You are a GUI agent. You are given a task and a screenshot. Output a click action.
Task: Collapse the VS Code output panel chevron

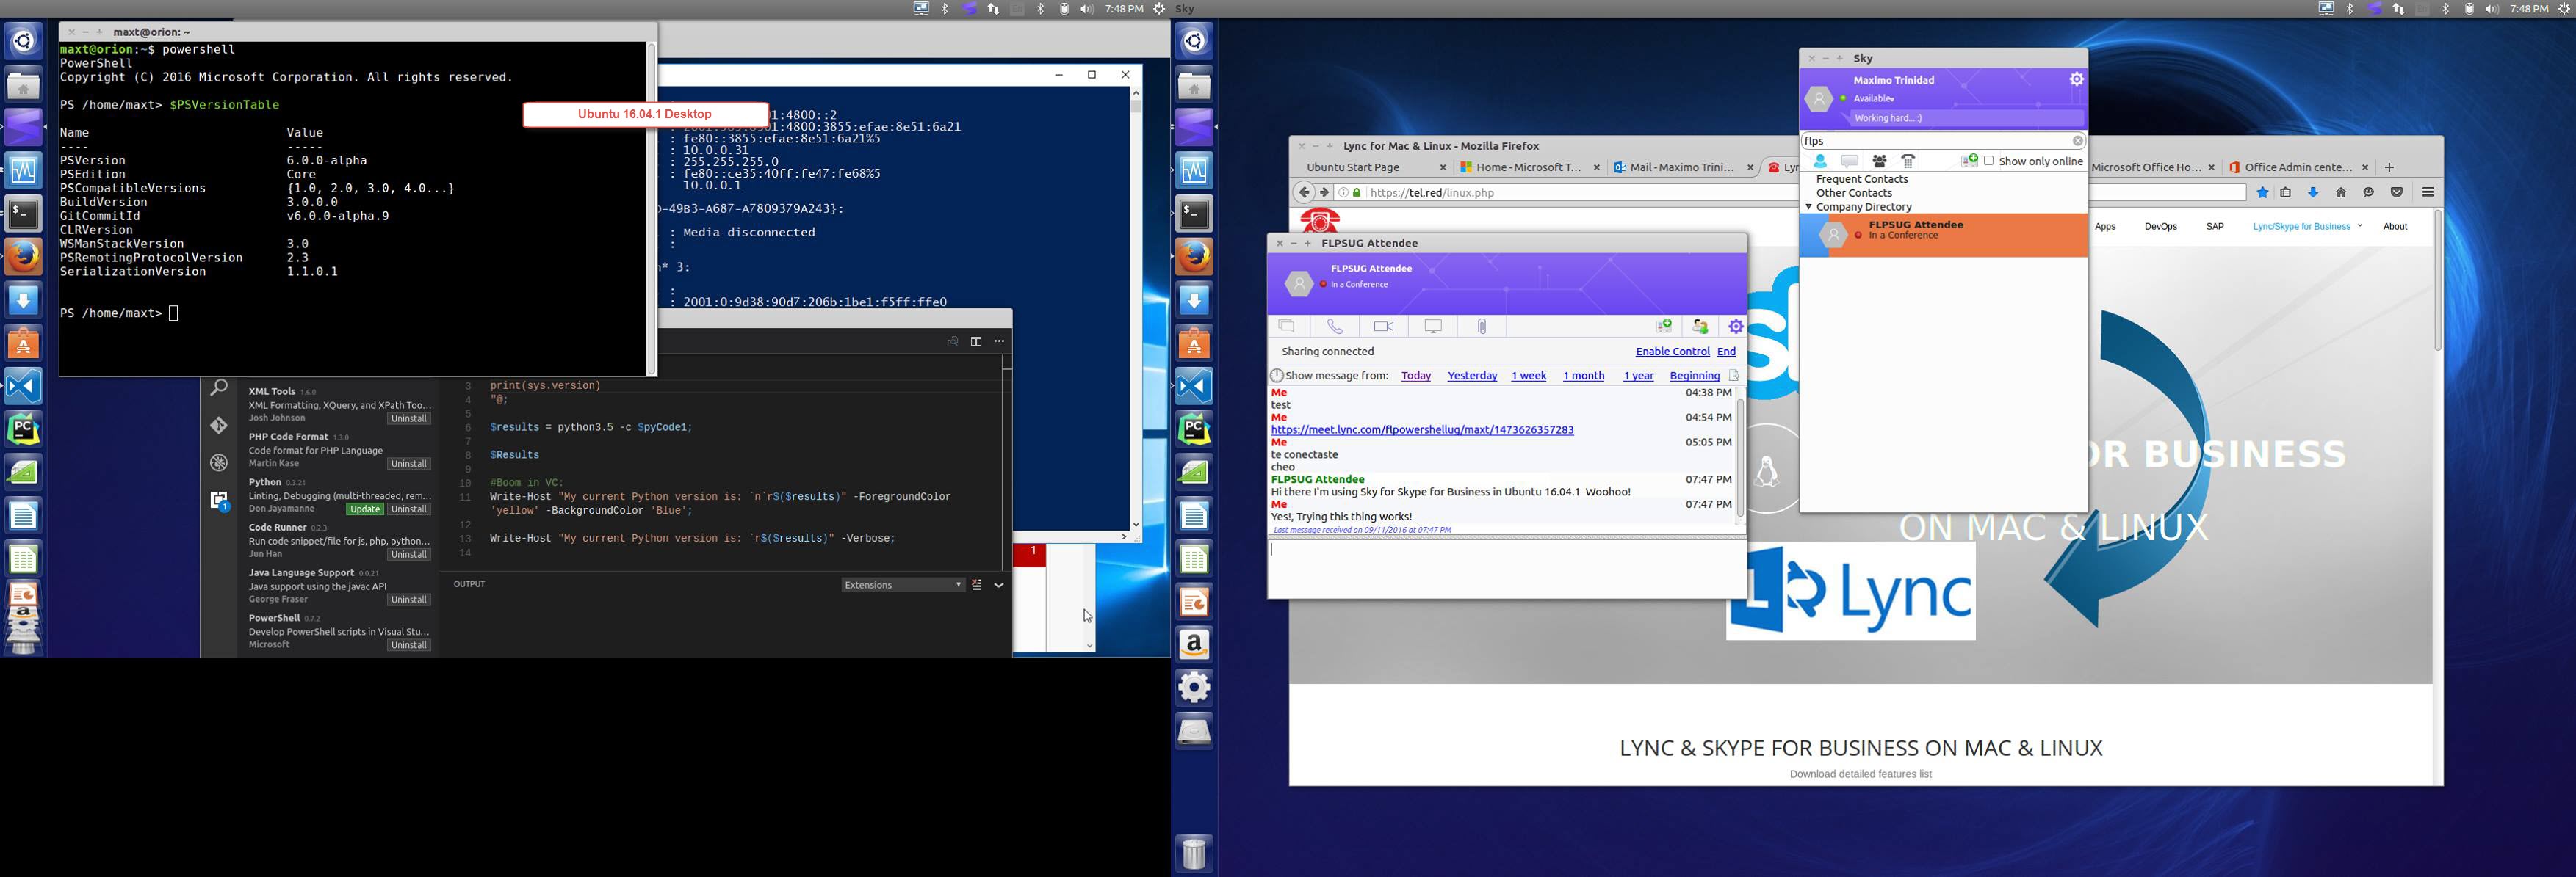[x=998, y=586]
